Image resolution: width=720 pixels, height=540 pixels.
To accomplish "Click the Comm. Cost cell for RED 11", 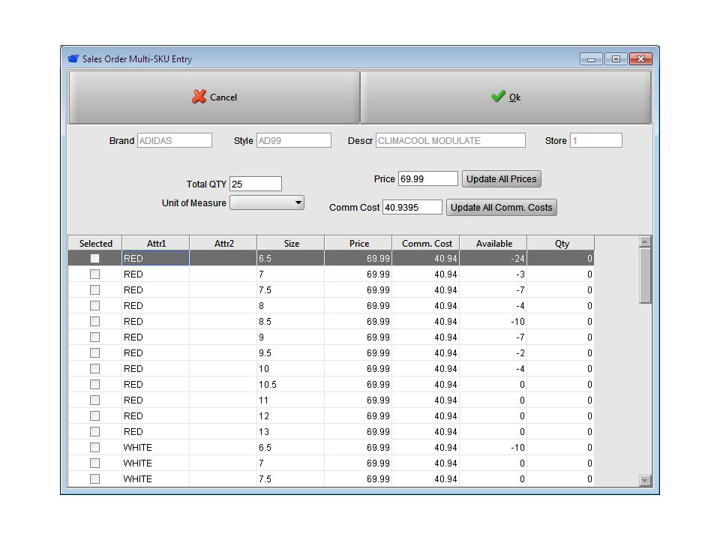I will click(426, 400).
